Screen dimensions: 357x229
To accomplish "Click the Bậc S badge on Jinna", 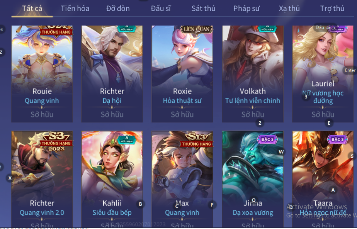I will pyautogui.click(x=267, y=139).
